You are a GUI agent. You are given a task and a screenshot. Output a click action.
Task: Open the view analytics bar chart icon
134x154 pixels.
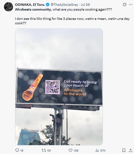point(97,151)
